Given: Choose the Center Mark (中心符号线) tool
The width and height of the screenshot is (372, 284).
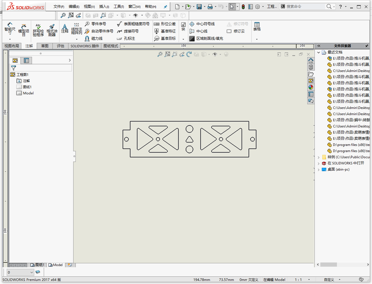Looking at the screenshot, I should [202, 24].
